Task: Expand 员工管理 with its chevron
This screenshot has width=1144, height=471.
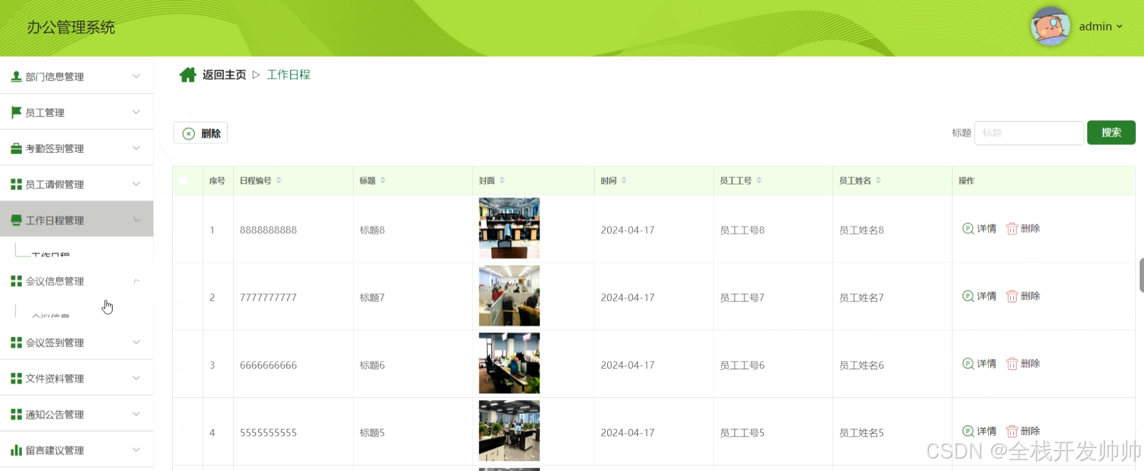Action: tap(136, 112)
